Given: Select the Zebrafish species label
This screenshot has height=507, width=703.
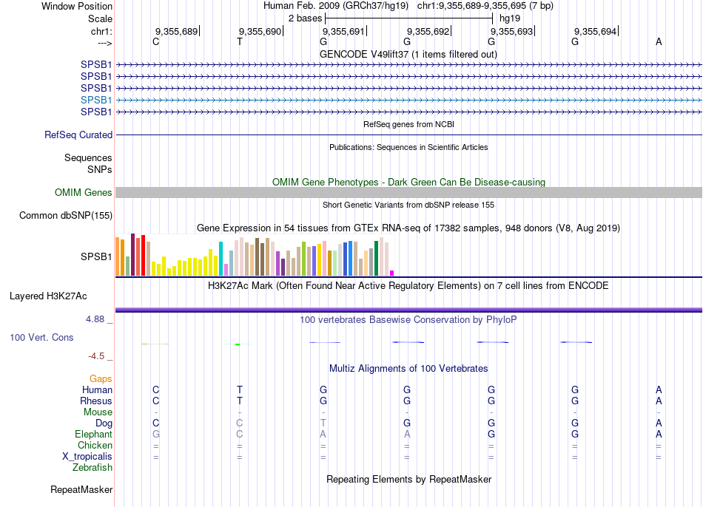Looking at the screenshot, I should 92,467.
